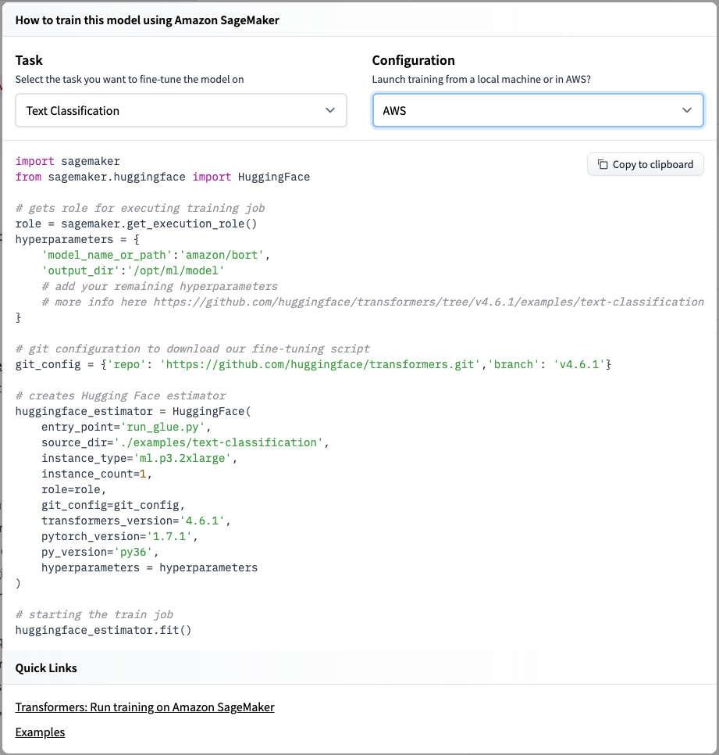Click the 'import sagemaker' code line
719x755 pixels.
click(x=68, y=161)
